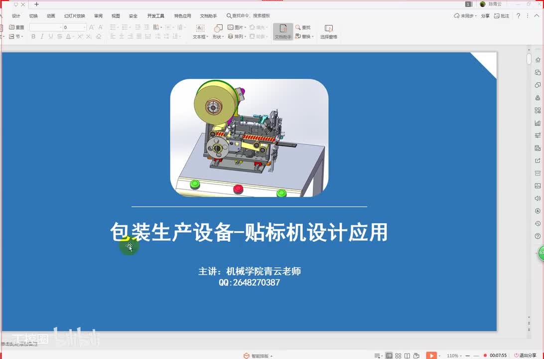The width and height of the screenshot is (544, 359).
Task: Open the 特色应用 (Featured Apps) tab
Action: (182, 16)
